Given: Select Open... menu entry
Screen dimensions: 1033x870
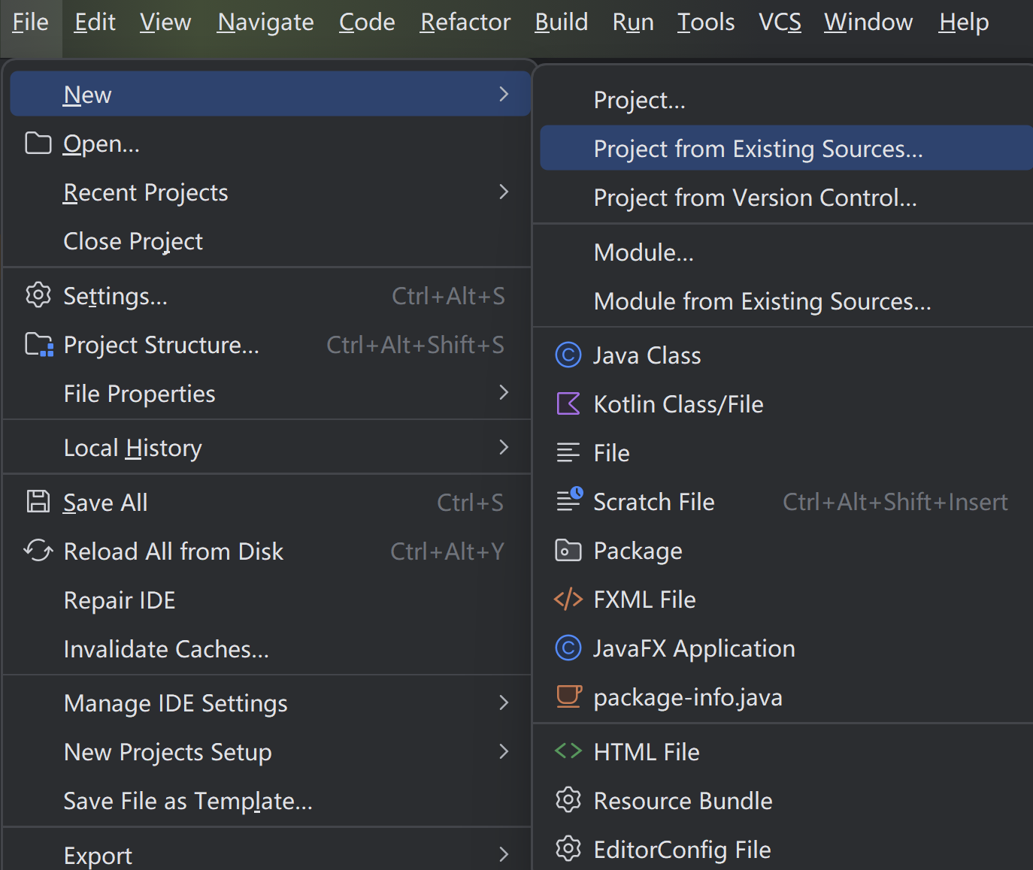Looking at the screenshot, I should pos(267,143).
